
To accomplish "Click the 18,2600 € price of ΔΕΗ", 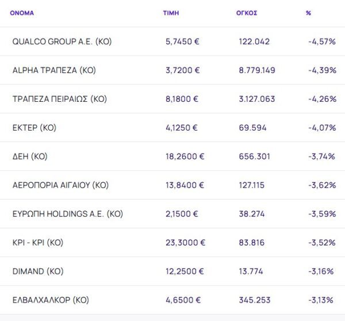I will 185,156.
